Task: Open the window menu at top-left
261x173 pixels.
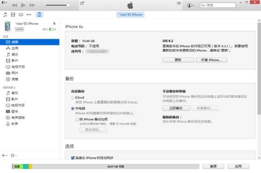Action: point(4,2)
